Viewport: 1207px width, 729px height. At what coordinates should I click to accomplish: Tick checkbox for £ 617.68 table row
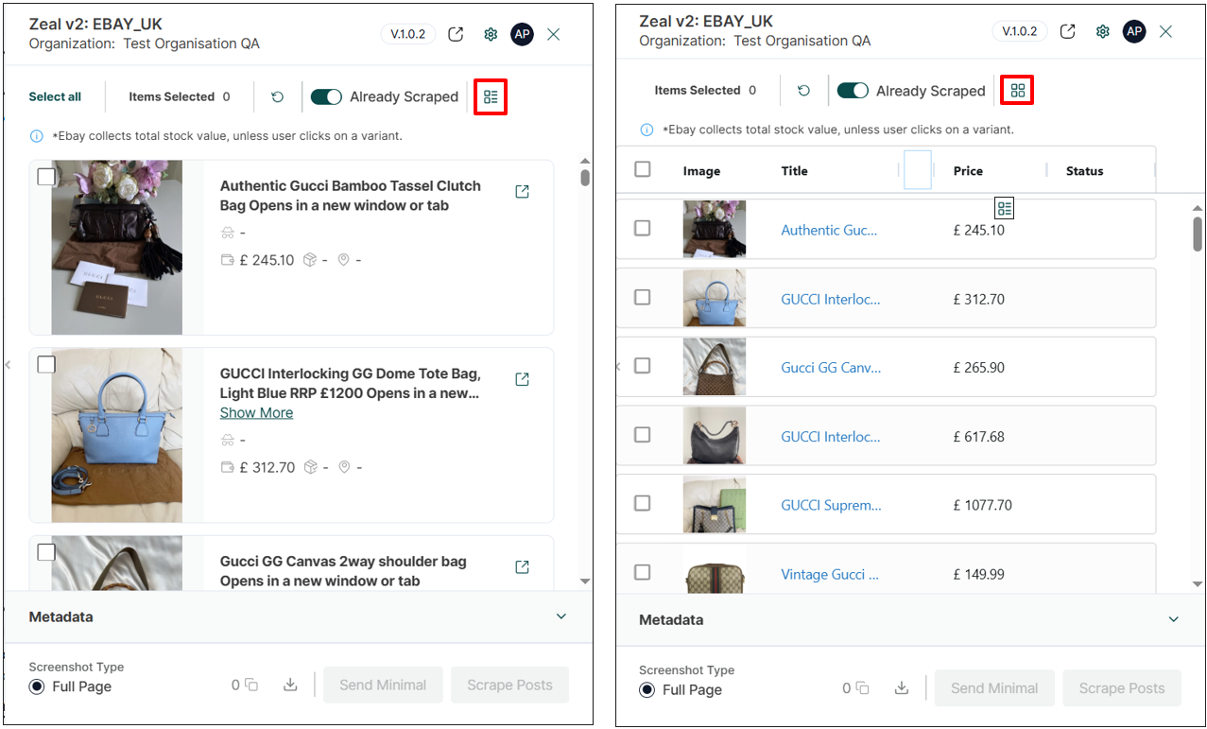643,434
